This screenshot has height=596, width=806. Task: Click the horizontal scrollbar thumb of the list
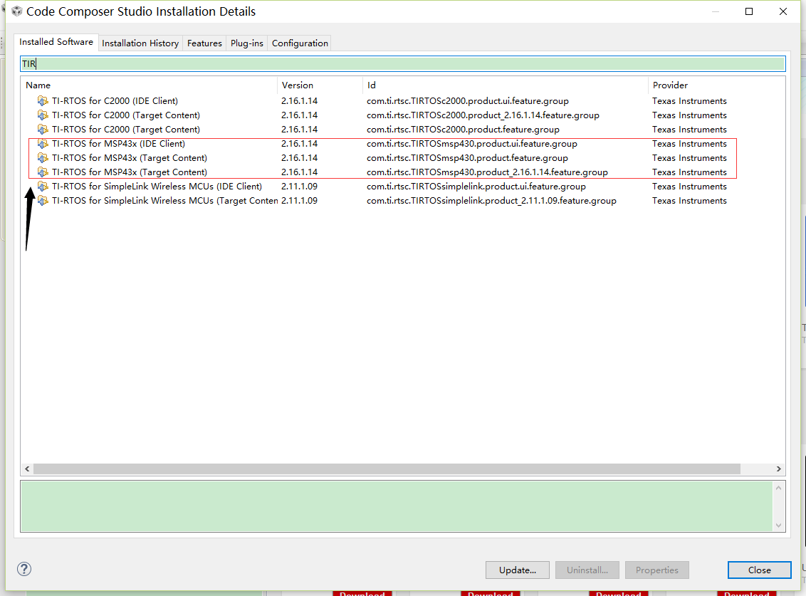(387, 469)
